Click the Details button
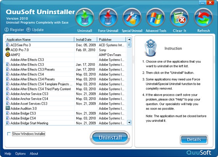Screen dimensions: 218x157 pyautogui.click(x=194, y=139)
